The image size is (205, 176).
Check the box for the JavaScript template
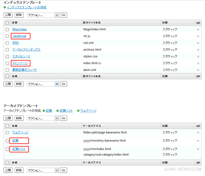[x=7, y=36]
